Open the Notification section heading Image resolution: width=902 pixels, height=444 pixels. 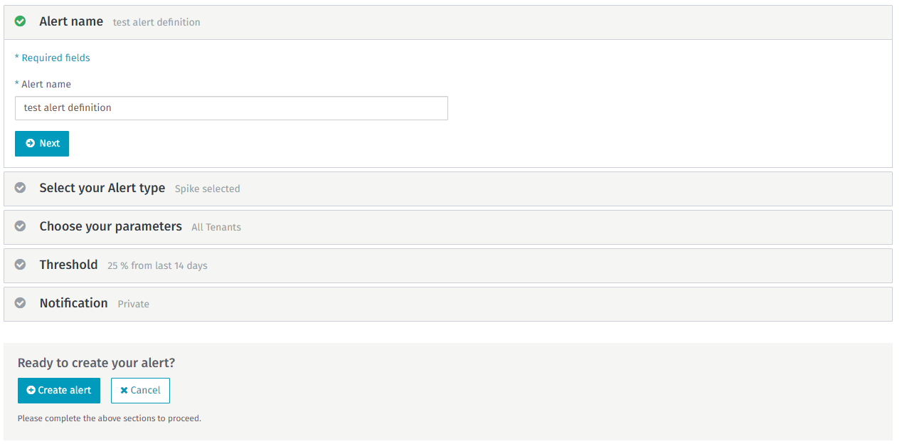tap(73, 303)
